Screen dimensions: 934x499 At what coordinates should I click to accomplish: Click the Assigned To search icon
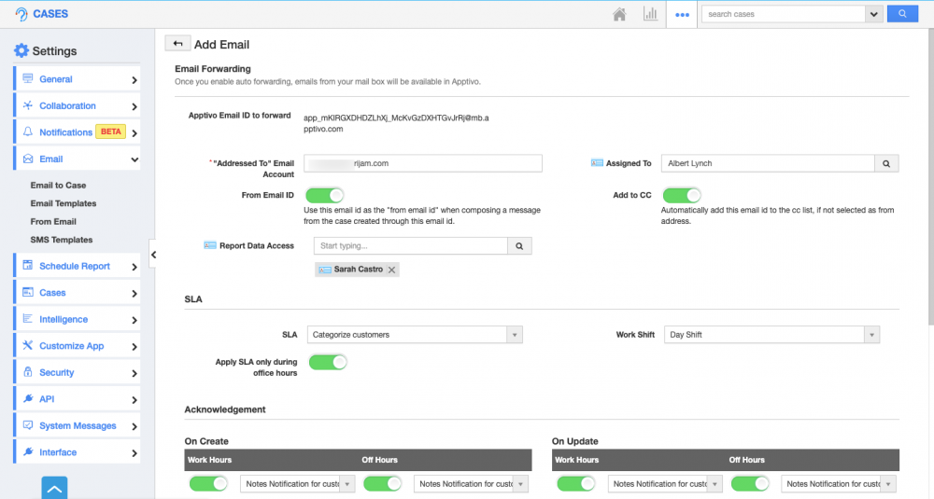886,163
